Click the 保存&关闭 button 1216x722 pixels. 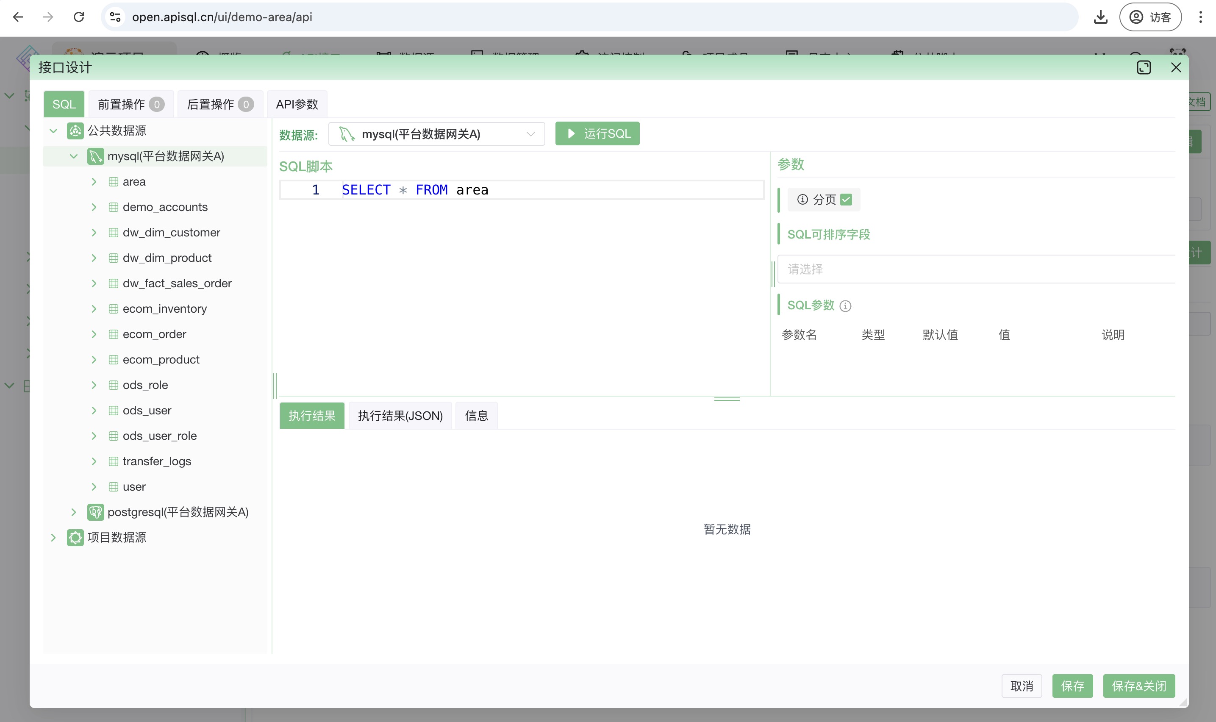(1138, 686)
